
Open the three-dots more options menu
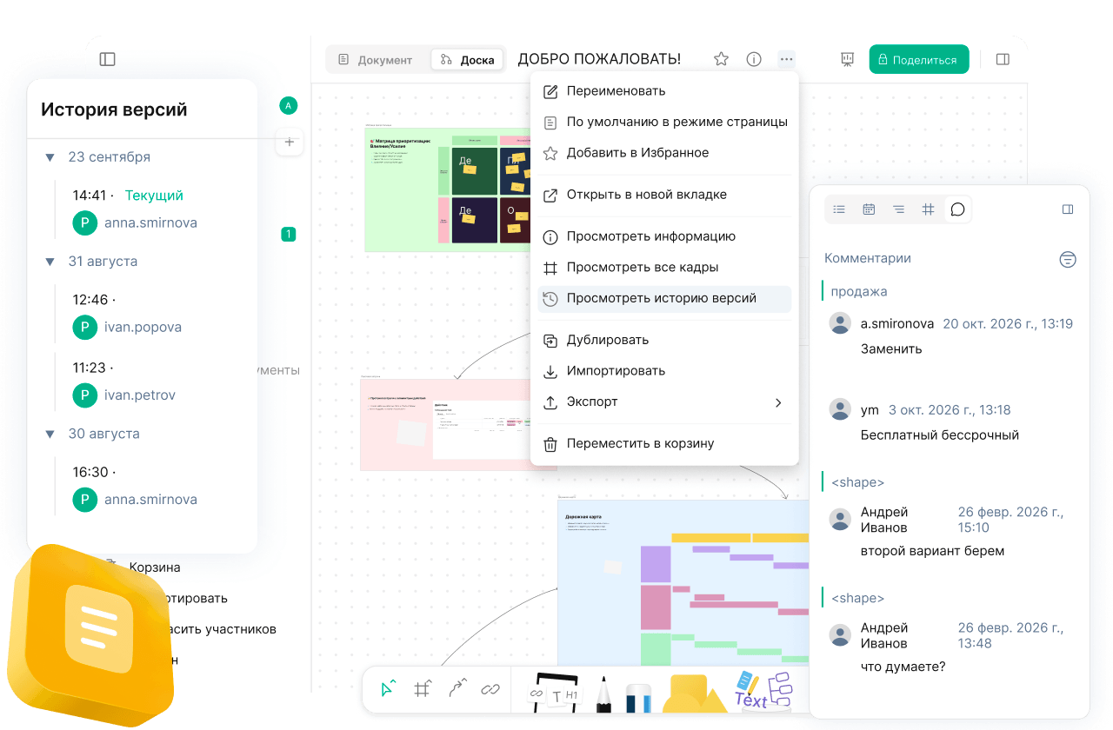point(787,59)
